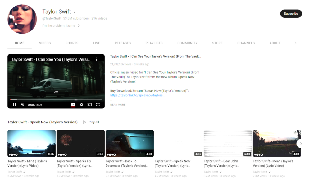Viewport: 318px width, 184px height.
Task: Select the Home tab
Action: [x=20, y=43]
